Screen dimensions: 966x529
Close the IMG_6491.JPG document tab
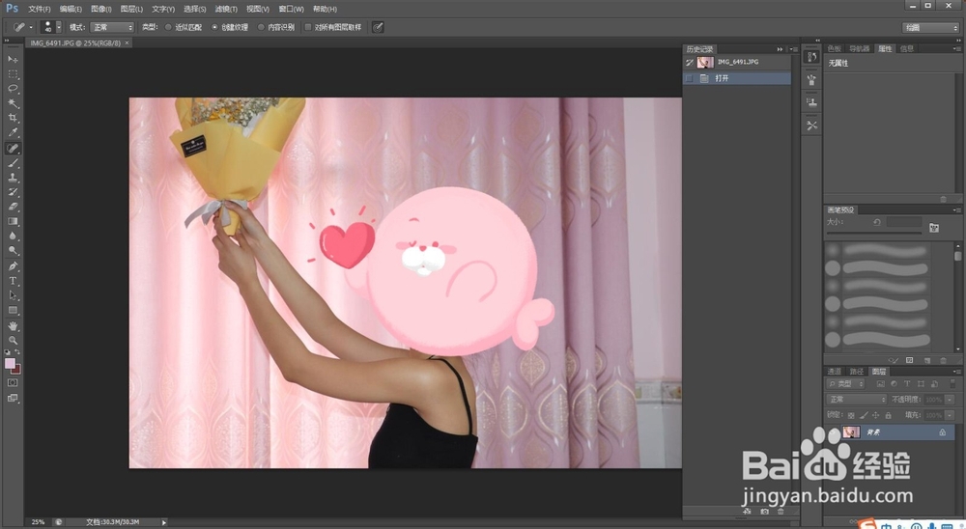127,43
